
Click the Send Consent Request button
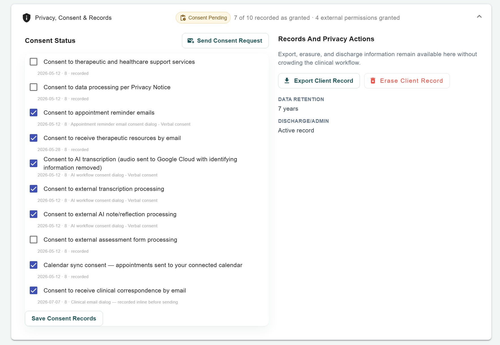pyautogui.click(x=225, y=41)
